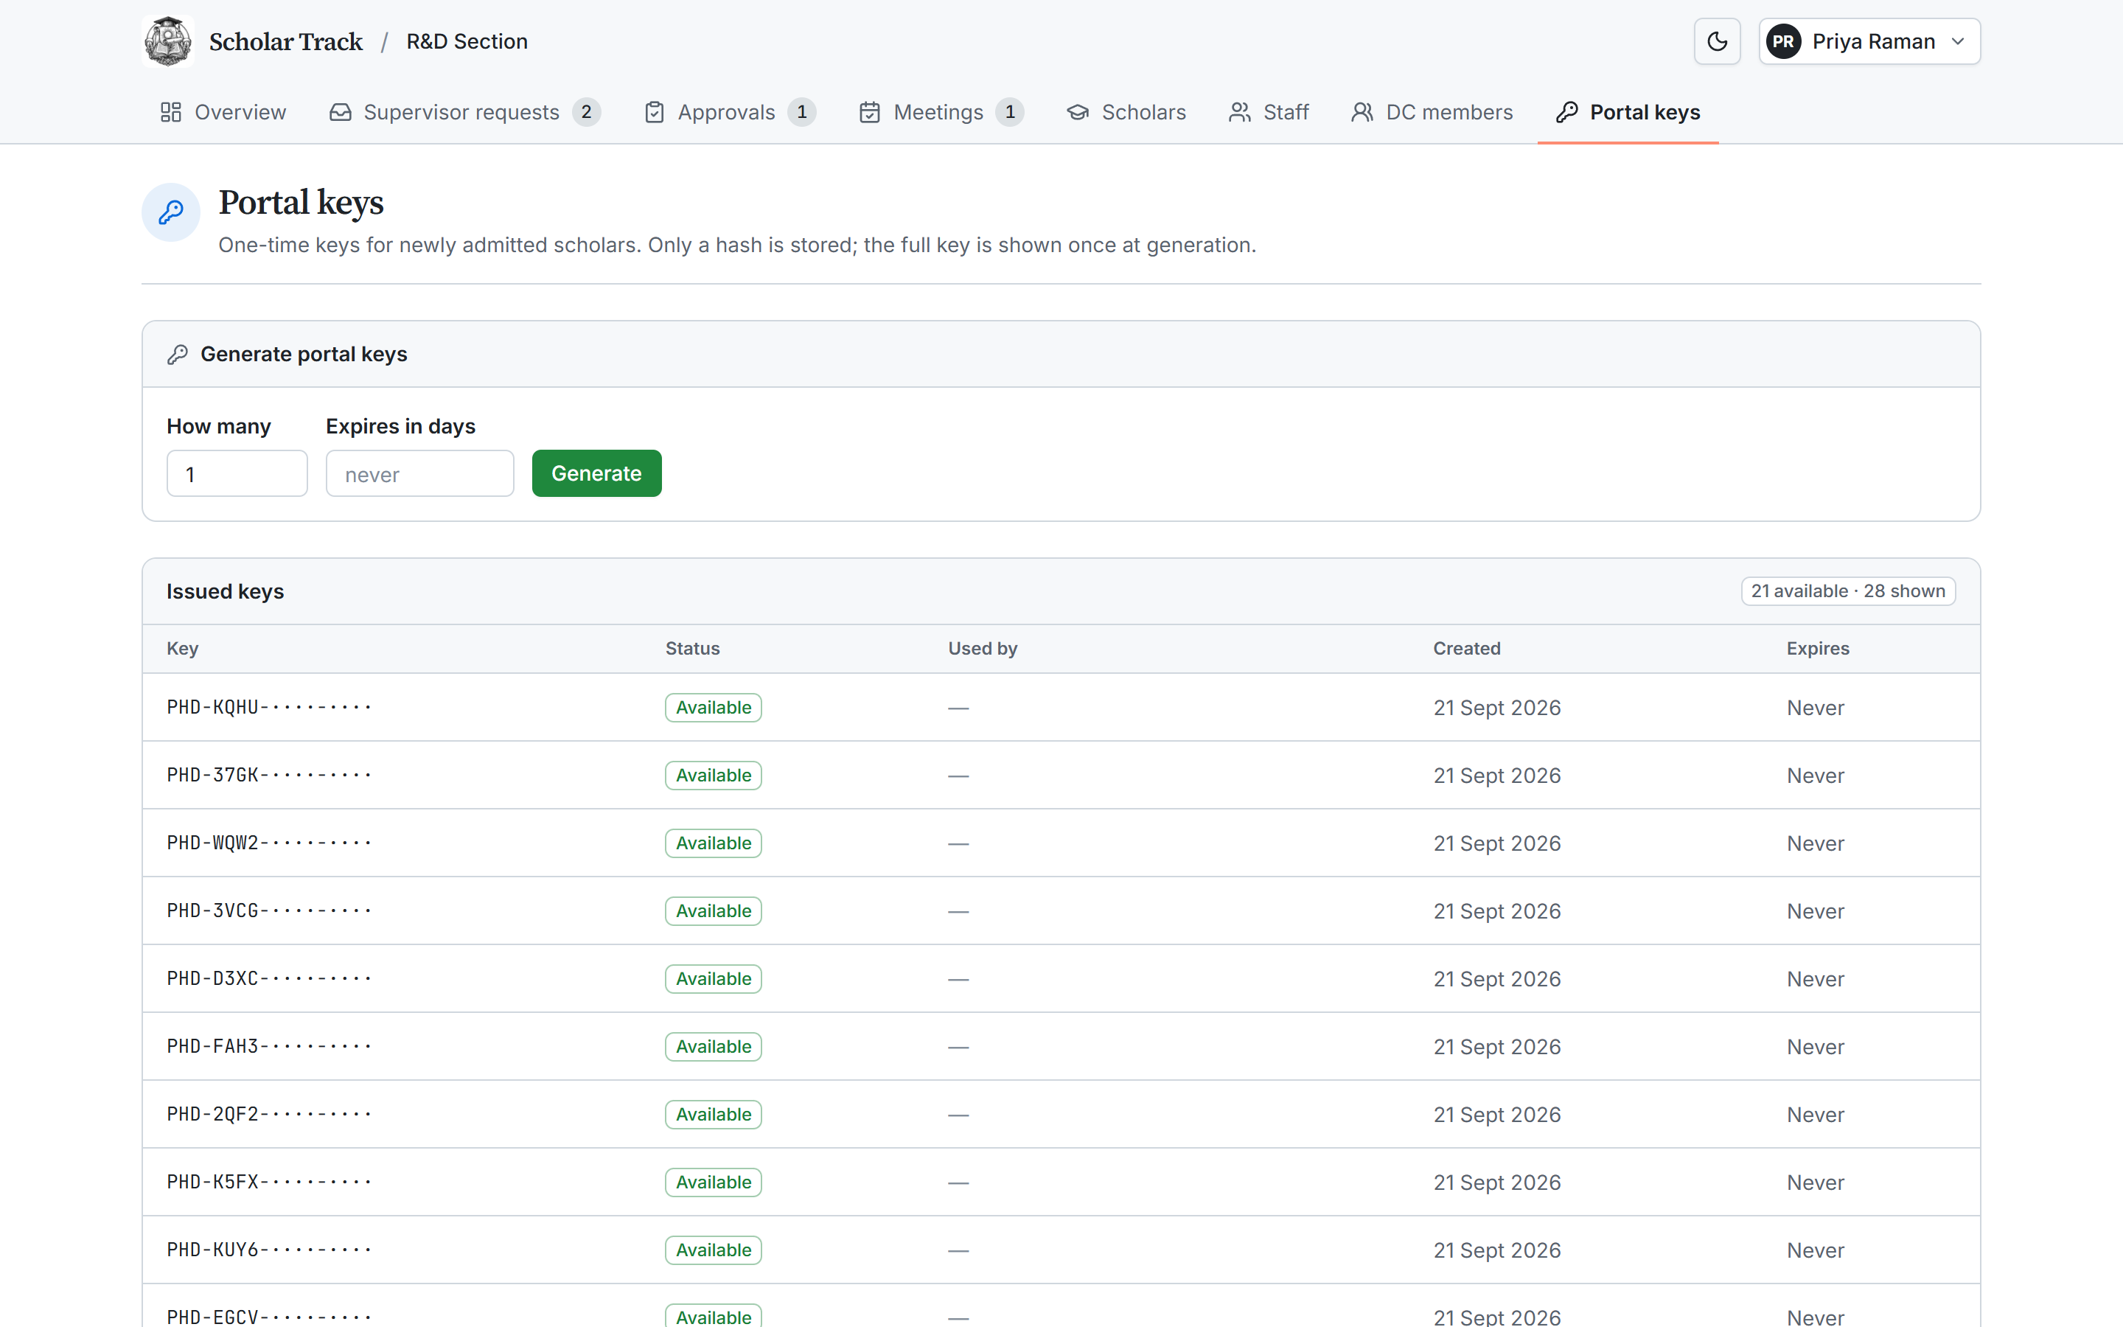
Task: Switch to the Staff tab
Action: click(1269, 112)
